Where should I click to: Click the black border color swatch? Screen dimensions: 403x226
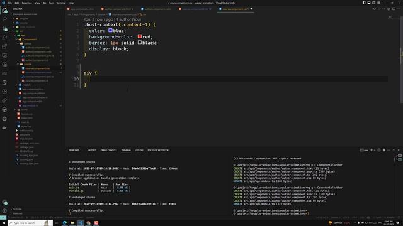[x=140, y=42]
